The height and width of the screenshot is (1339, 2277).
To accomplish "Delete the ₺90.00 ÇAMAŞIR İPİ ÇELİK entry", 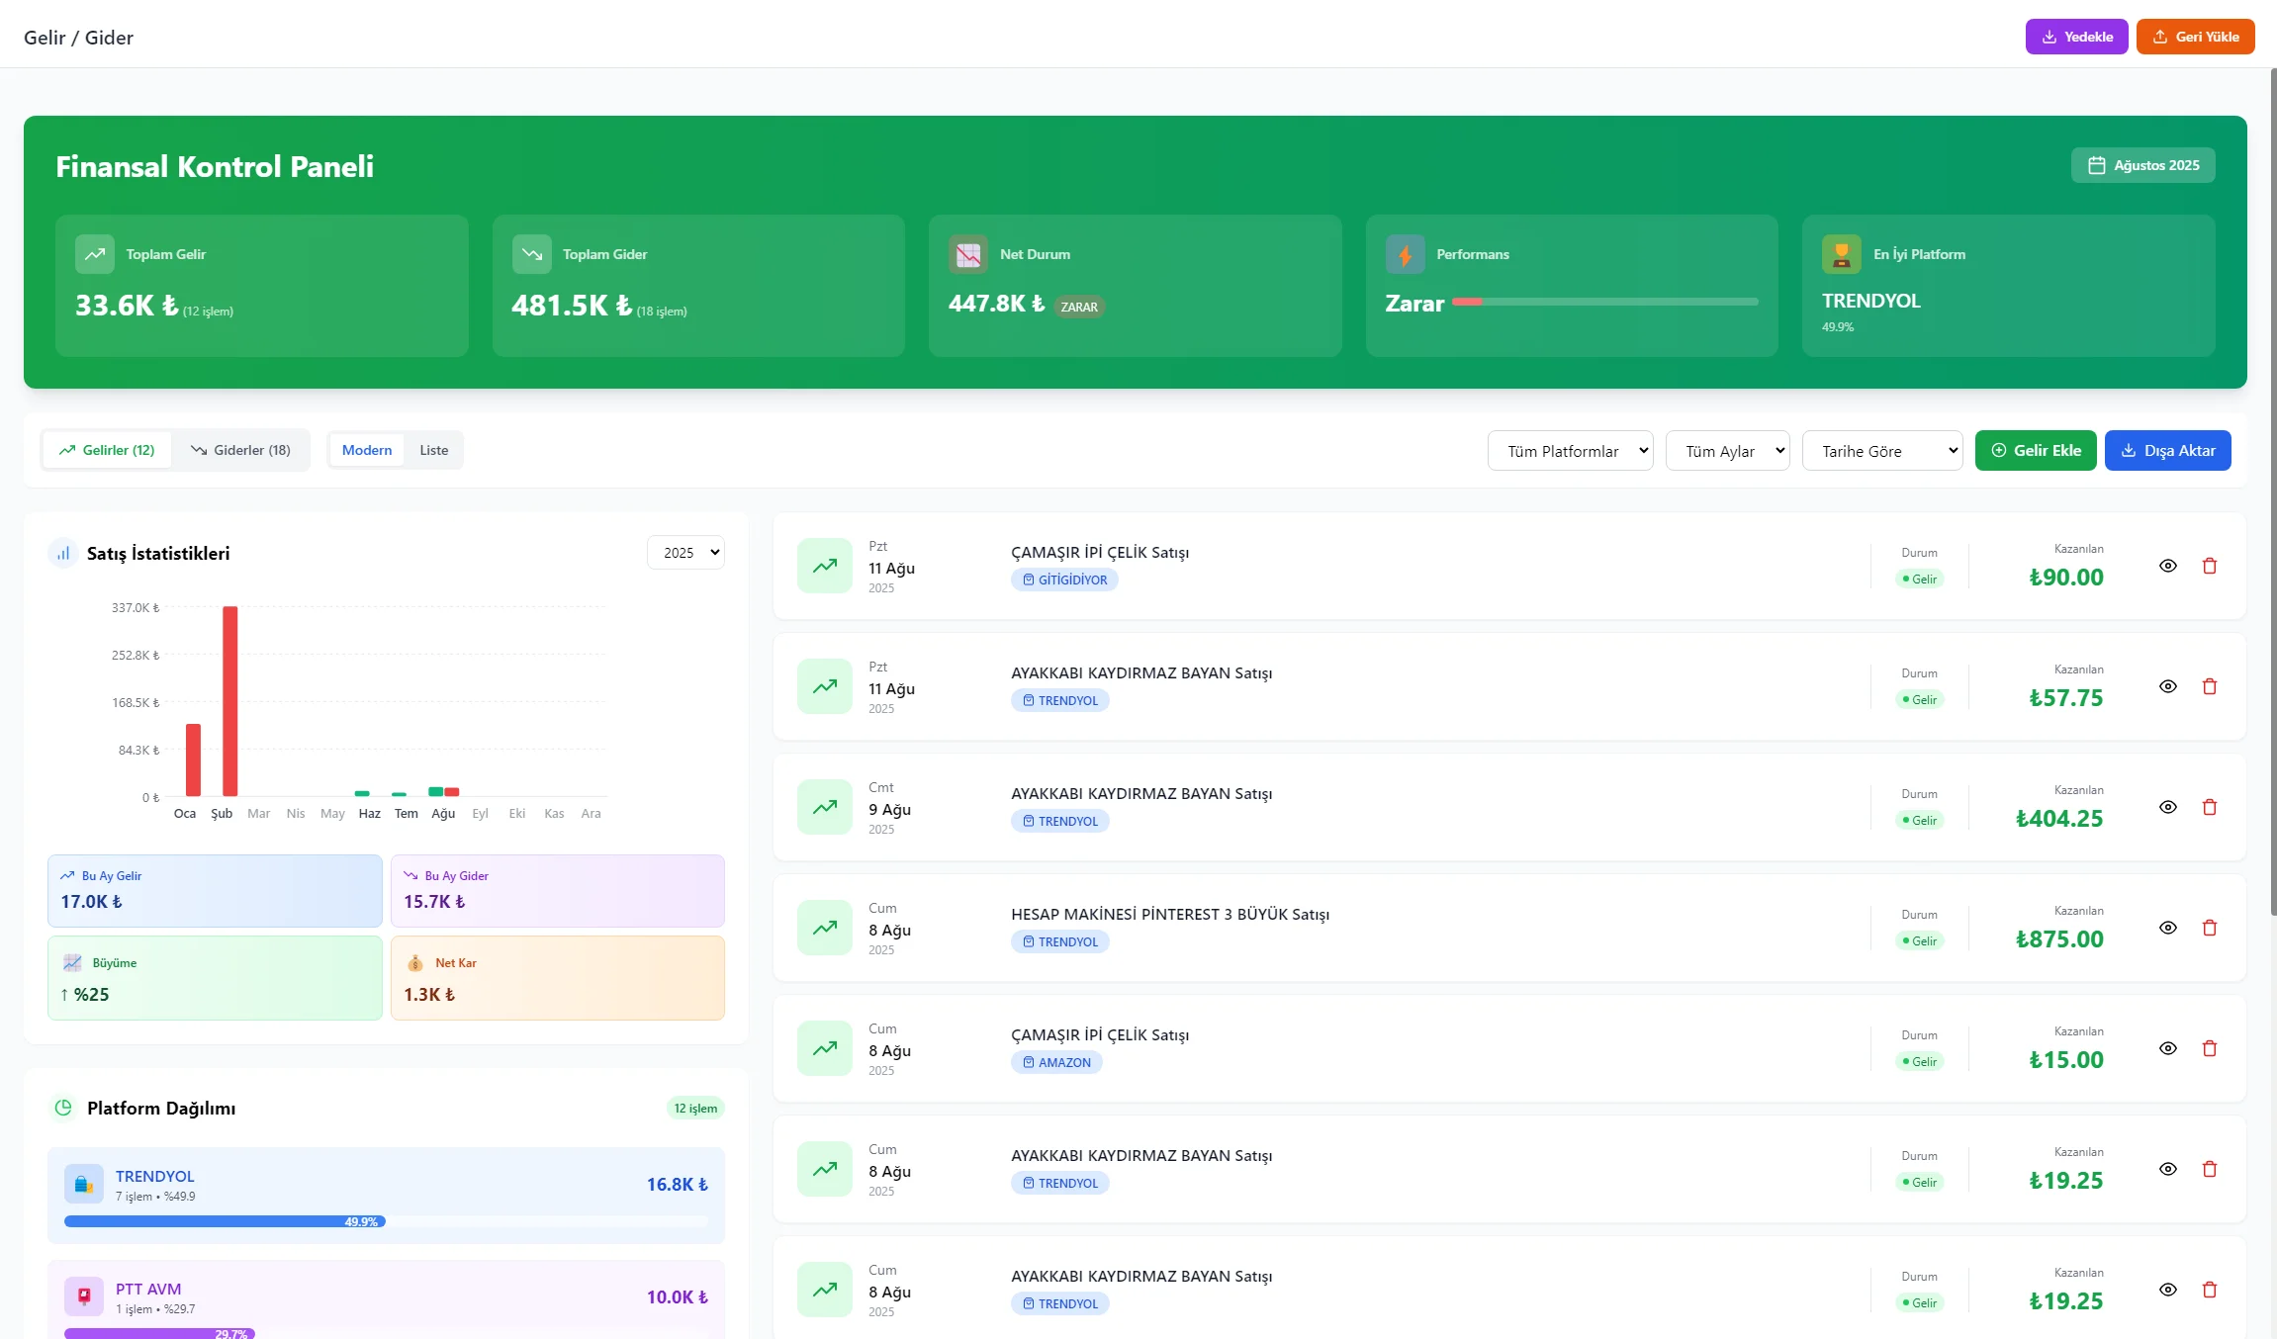I will pyautogui.click(x=2210, y=566).
